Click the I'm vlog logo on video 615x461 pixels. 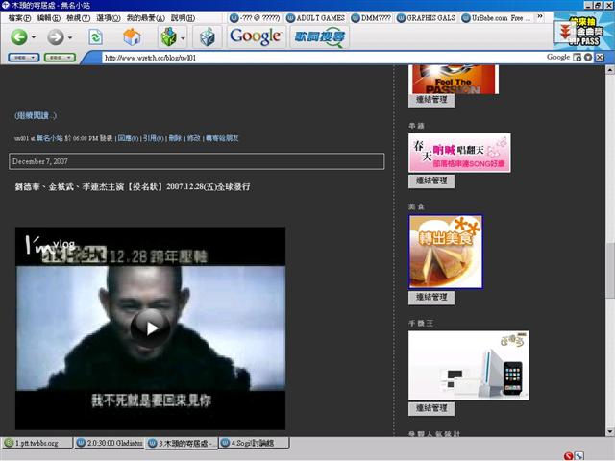point(50,246)
